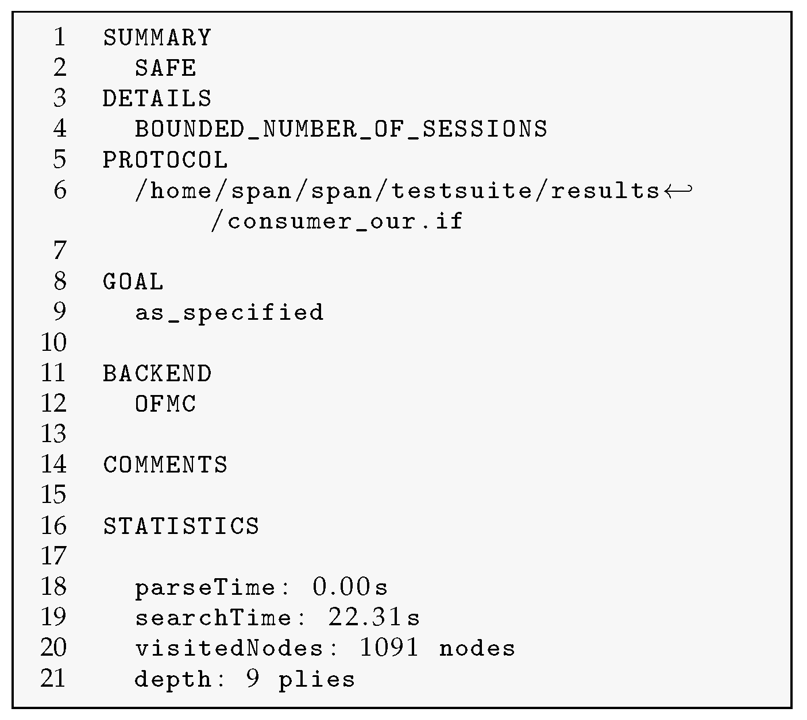Click line number 21
807x720 pixels.
[53, 679]
